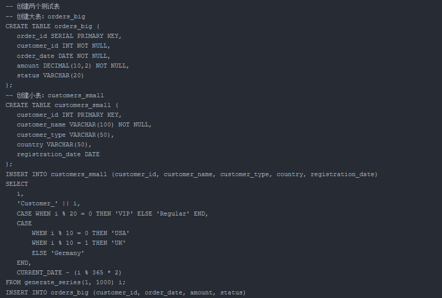The width and height of the screenshot is (442, 298).
Task: Click the 'CREATE TABLE customers_small (' line
Action: 62,105
